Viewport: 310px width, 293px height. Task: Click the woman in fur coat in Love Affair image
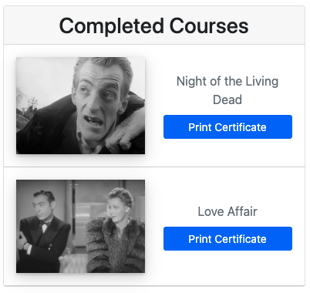116,231
